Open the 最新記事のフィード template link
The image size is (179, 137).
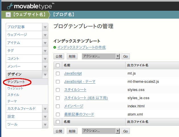click(x=79, y=114)
